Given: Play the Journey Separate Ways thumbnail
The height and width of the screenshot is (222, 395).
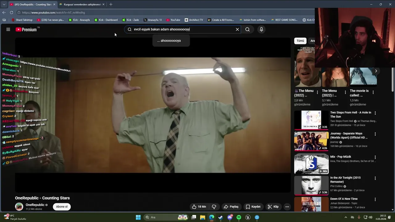Looking at the screenshot, I should 311,141.
